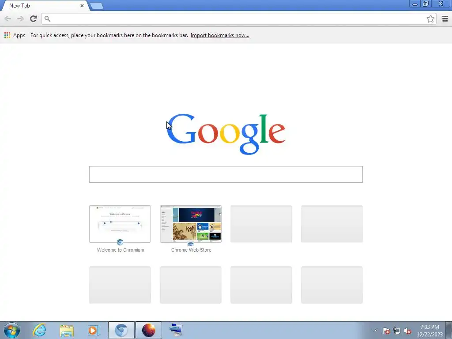Click the Welcome to Chromium label
The image size is (452, 339).
point(121,250)
